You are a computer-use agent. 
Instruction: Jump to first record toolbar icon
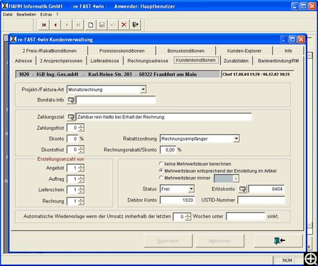44,25
